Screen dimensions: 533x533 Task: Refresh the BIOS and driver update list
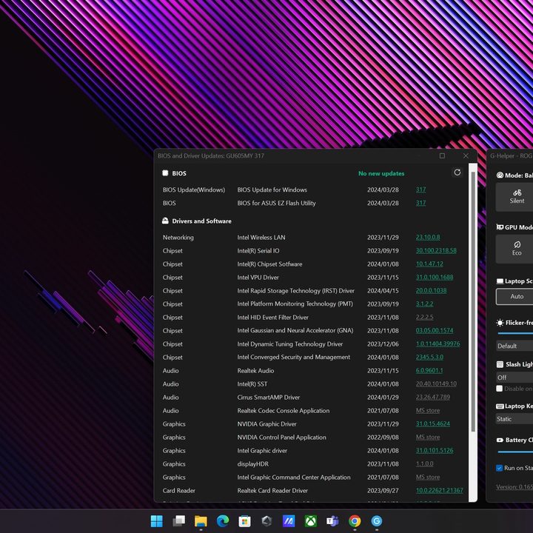tap(457, 172)
